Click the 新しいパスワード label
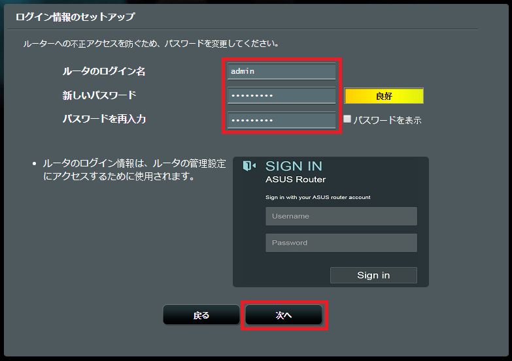This screenshot has height=361, width=512. 99,95
